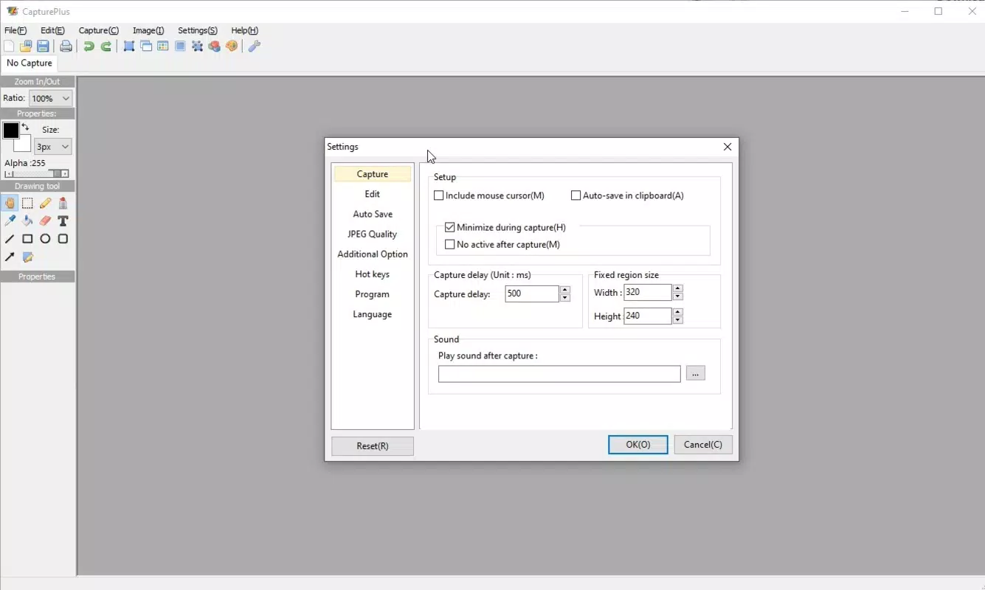Select the Eraser tool
The image size is (985, 590).
(x=45, y=221)
